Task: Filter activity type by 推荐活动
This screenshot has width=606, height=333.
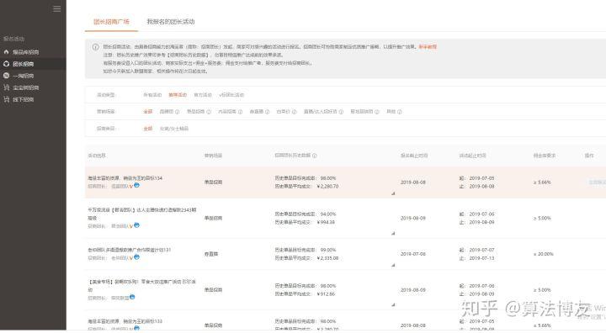Action: (178, 95)
